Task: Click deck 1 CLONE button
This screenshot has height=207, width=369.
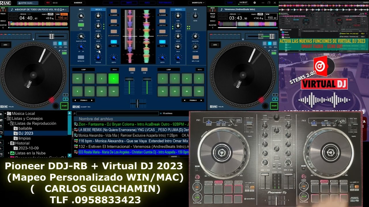Action: (x=64, y=53)
